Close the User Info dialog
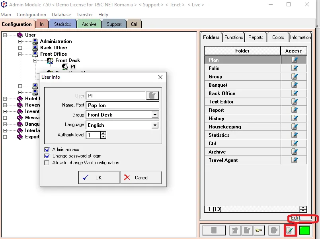320x239 pixels. point(160,77)
